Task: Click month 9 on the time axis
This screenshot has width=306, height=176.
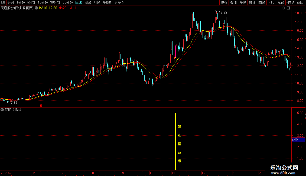Action: (123, 173)
